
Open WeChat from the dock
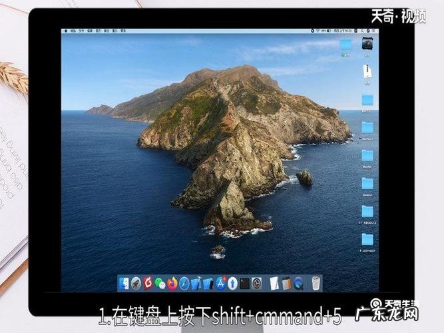point(160,283)
